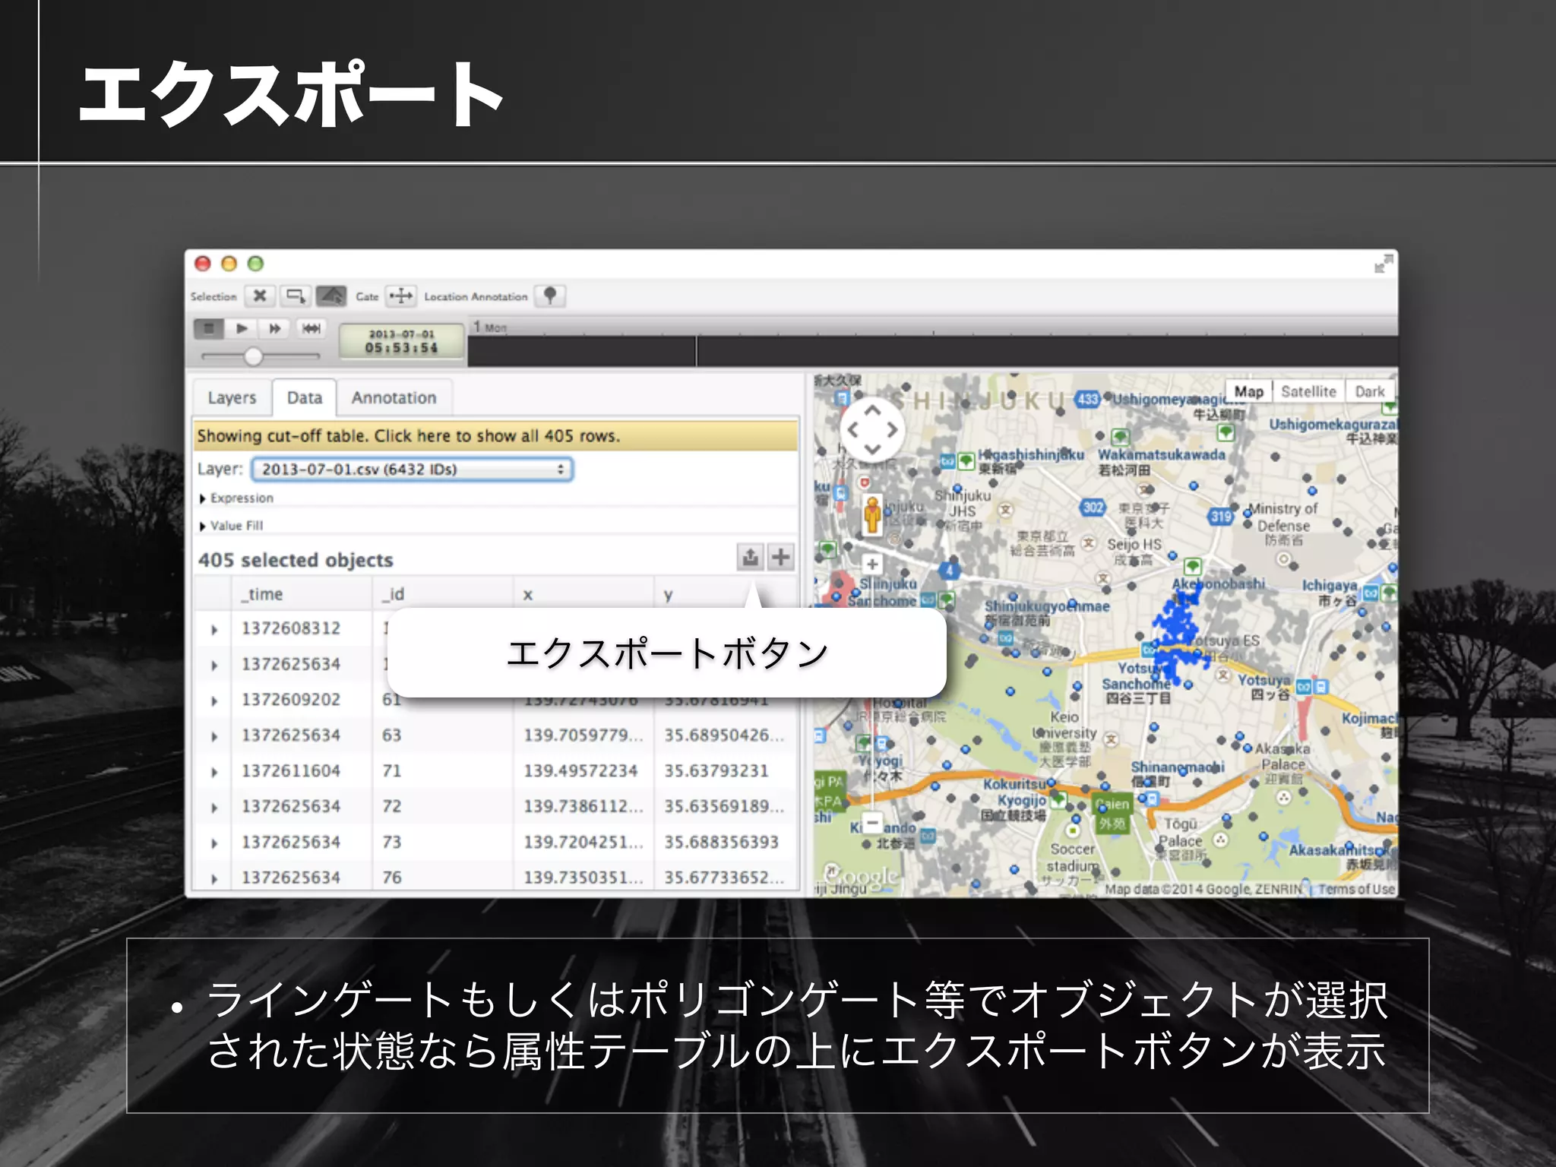
Task: Click the Location Annotation pin icon
Action: [550, 296]
